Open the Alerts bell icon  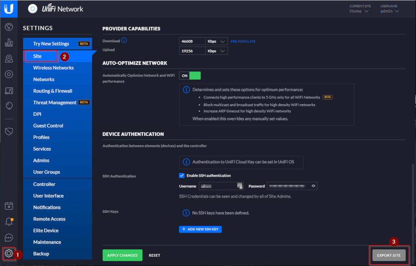(x=9, y=222)
